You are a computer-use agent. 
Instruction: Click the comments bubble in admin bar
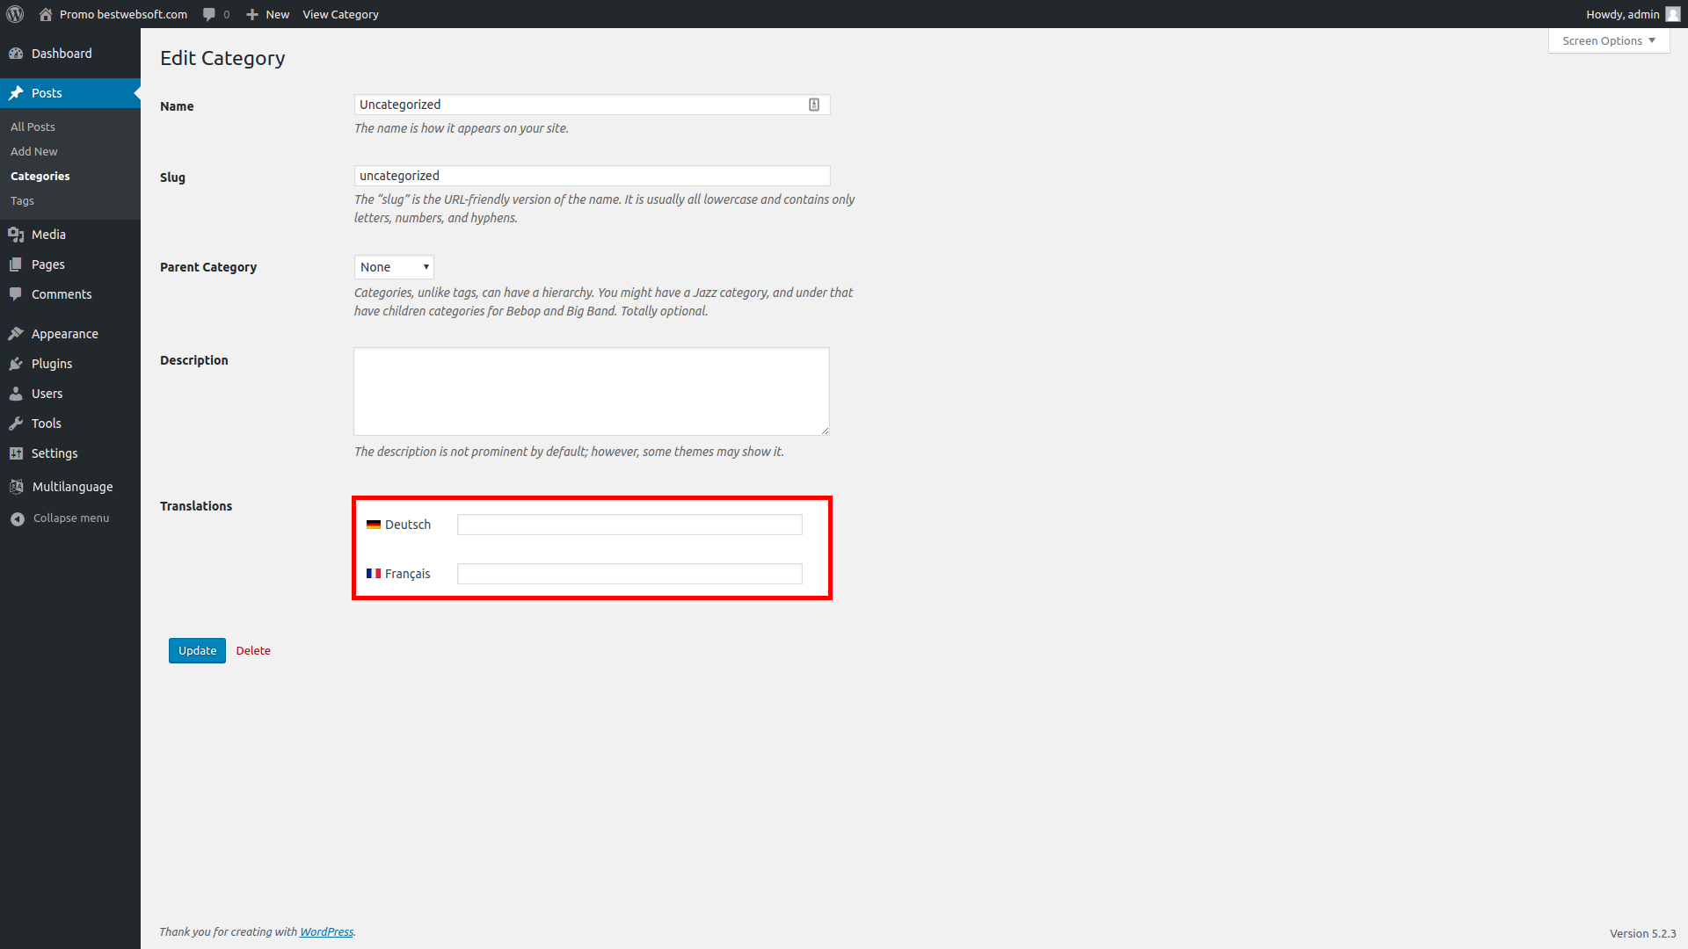click(x=209, y=14)
